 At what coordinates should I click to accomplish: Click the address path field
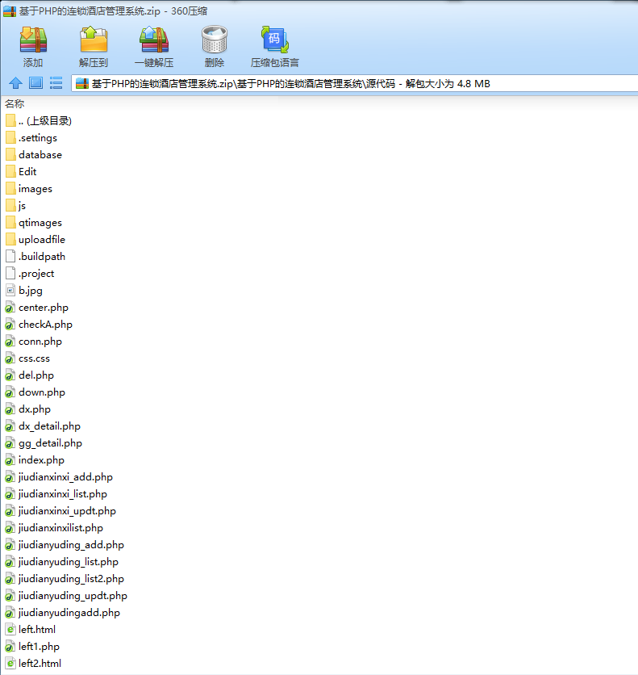[x=355, y=83]
